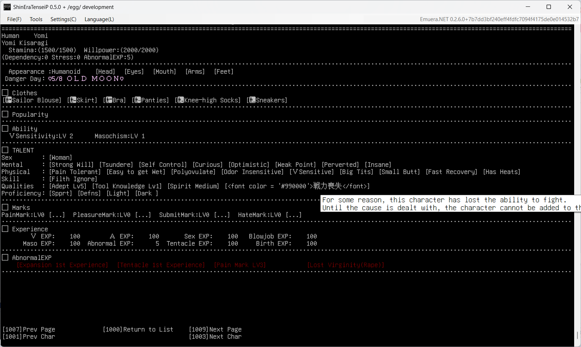The width and height of the screenshot is (581, 347).
Task: Expand the HateMark [...] details
Action: [x=294, y=215]
